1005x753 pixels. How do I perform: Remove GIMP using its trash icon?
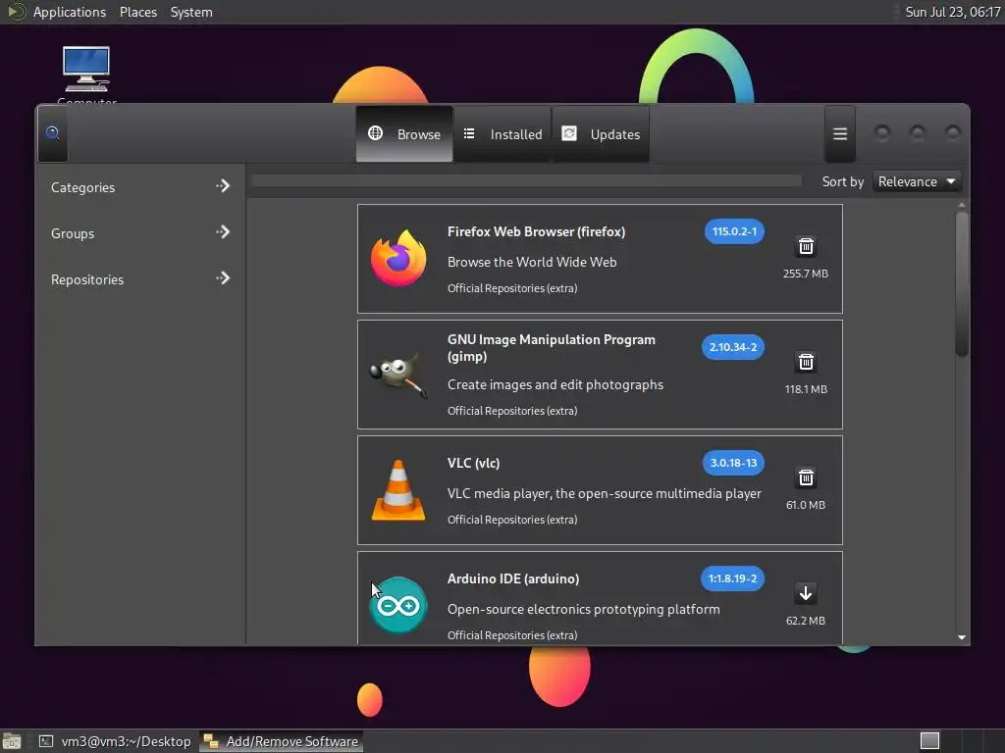pyautogui.click(x=806, y=363)
